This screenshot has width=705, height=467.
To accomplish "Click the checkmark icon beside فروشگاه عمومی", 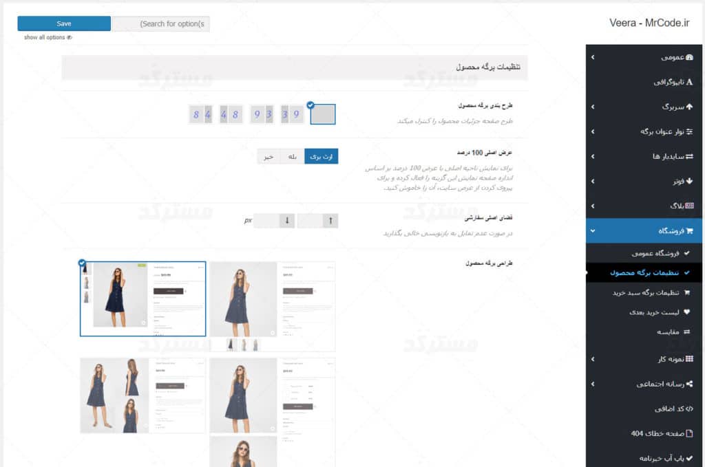I will click(686, 253).
